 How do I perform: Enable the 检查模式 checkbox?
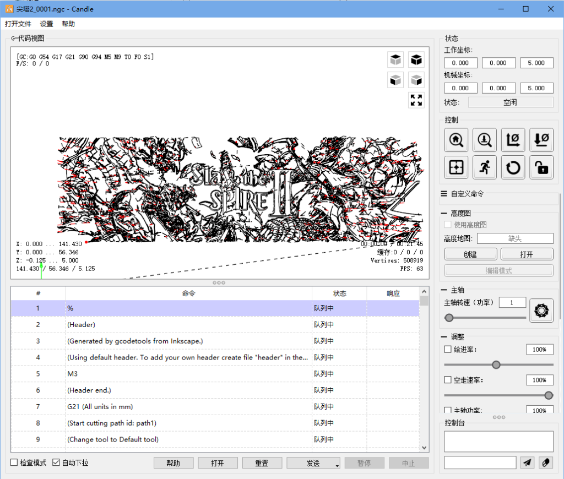[x=14, y=463]
